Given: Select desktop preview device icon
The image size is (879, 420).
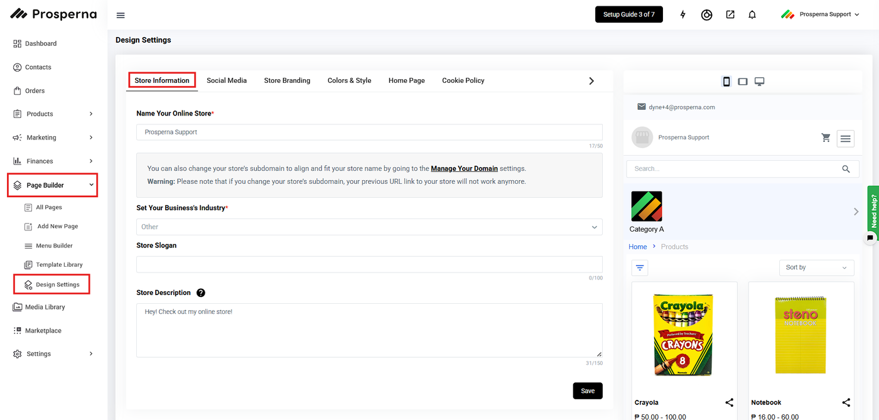Looking at the screenshot, I should click(x=760, y=82).
